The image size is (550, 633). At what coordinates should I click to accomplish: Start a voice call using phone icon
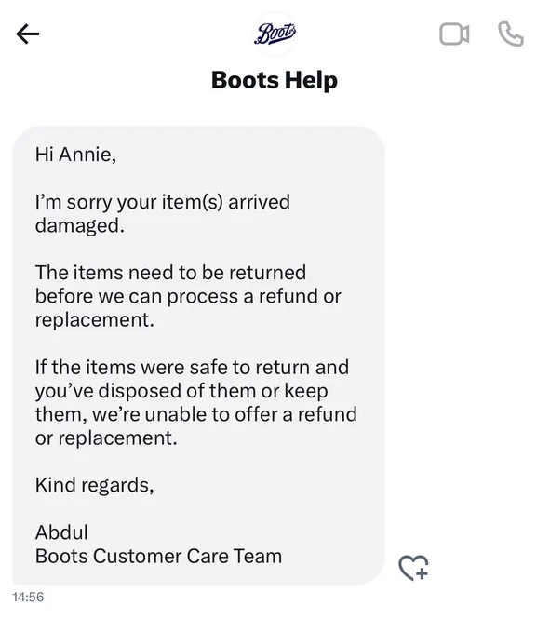(511, 34)
